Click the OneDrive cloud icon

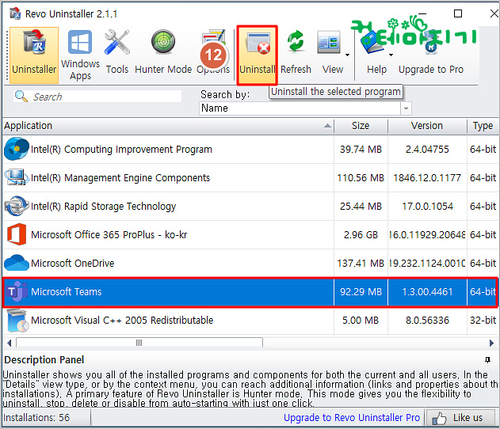click(17, 263)
